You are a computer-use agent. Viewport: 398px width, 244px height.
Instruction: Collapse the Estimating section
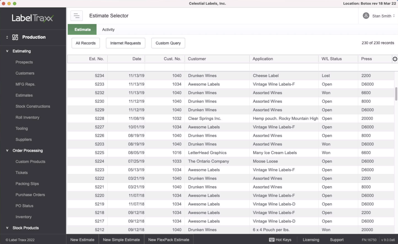[x=7, y=51]
